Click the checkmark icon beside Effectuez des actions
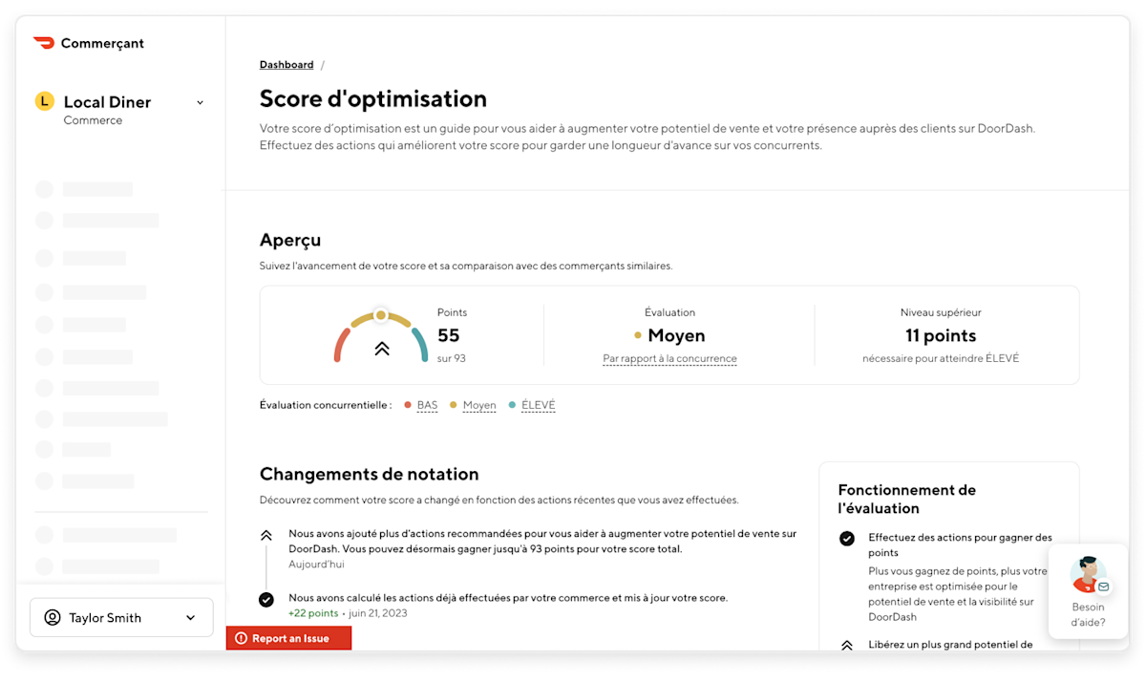This screenshot has height=683, width=1146. [x=847, y=539]
